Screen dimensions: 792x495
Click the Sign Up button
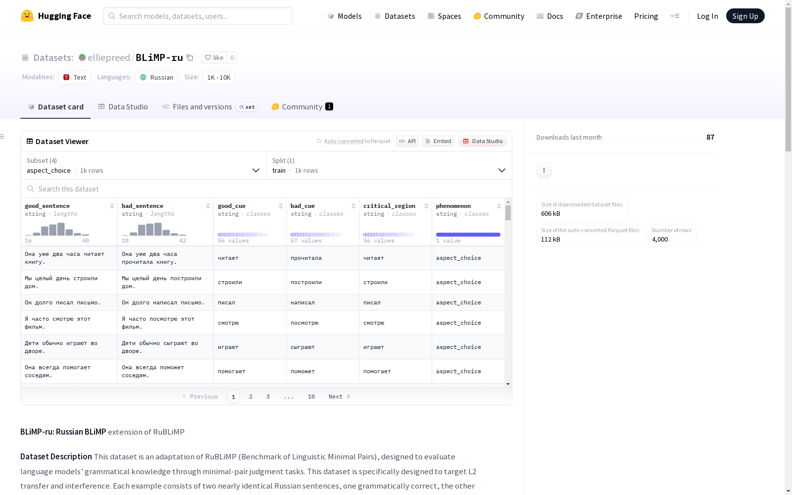745,16
